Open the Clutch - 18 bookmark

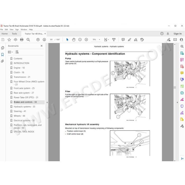(x=19, y=72)
